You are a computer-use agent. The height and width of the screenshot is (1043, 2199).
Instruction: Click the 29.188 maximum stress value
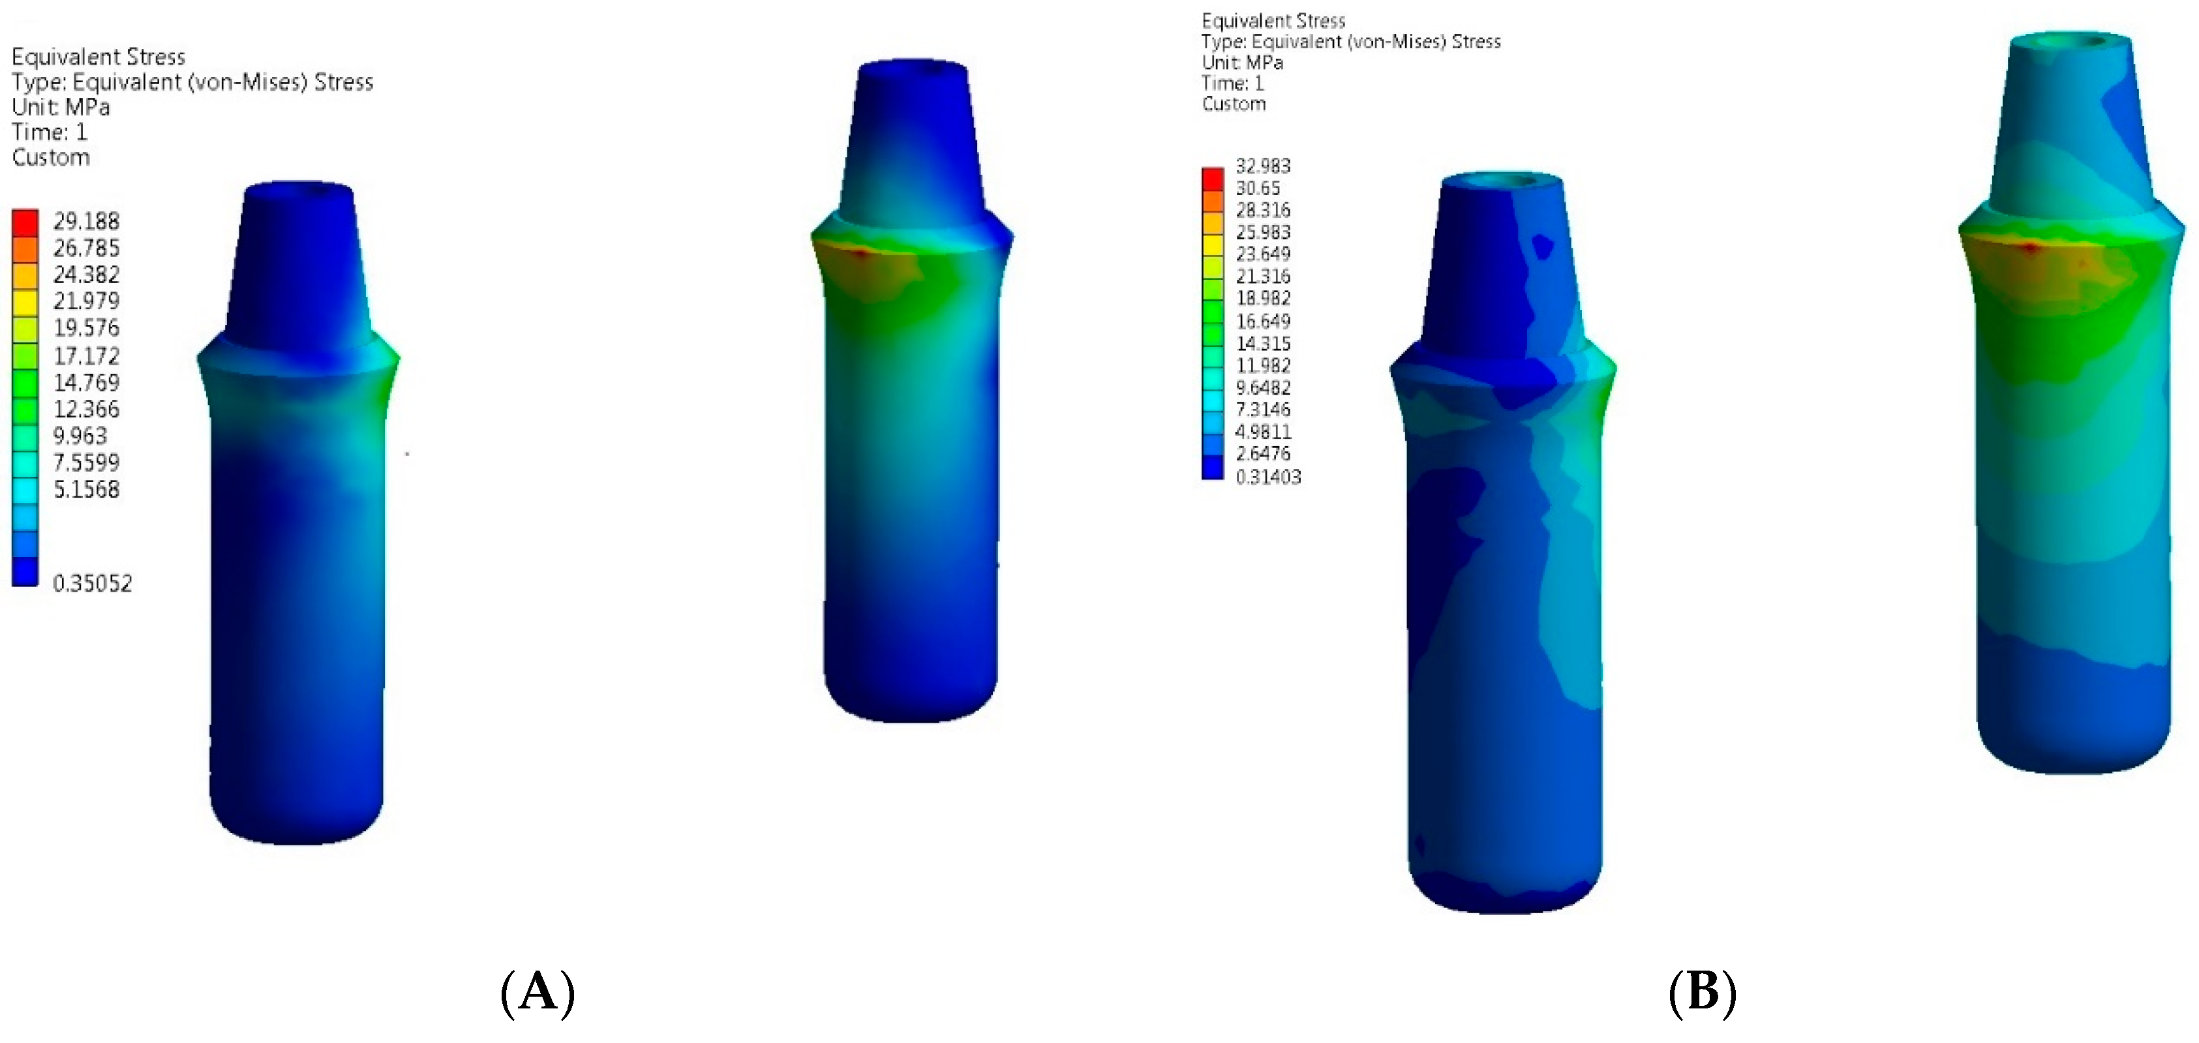click(86, 222)
